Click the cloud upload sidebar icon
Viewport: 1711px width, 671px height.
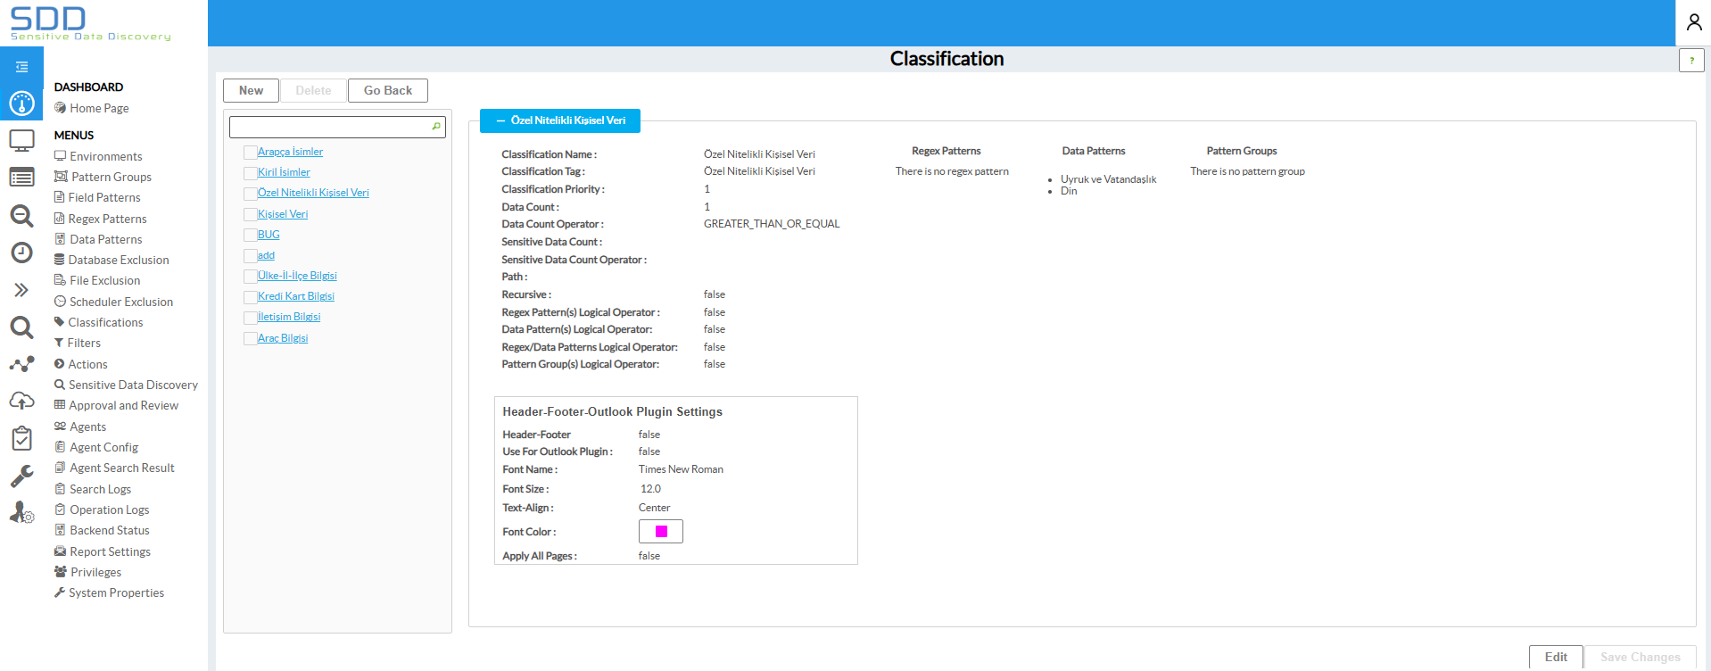pyautogui.click(x=21, y=401)
